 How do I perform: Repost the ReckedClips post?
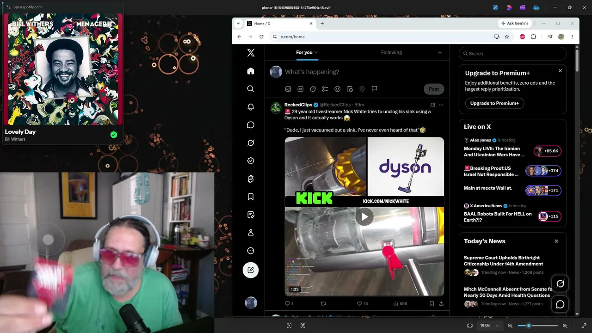pos(323,303)
